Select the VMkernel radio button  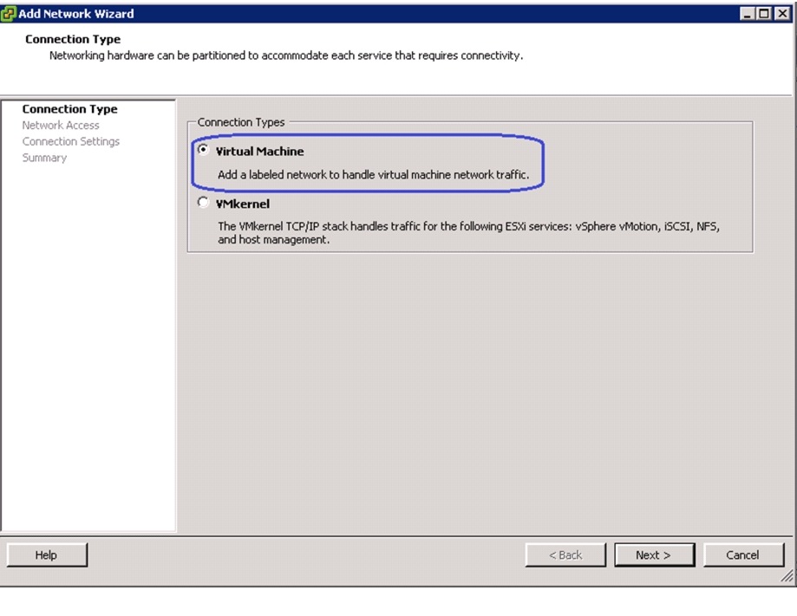tap(203, 202)
